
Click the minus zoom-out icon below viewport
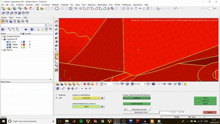82,89
